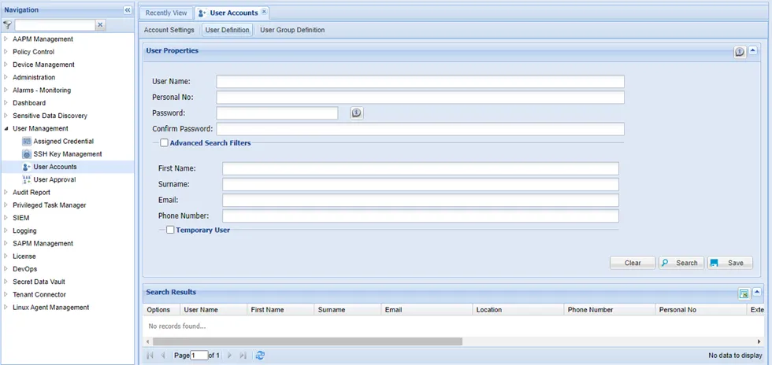772x365 pixels.
Task: Focus the Personal No input field
Action: 421,98
